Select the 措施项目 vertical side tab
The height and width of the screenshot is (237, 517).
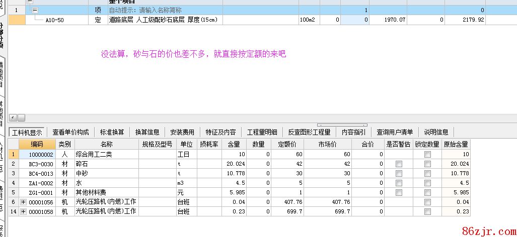(3, 75)
